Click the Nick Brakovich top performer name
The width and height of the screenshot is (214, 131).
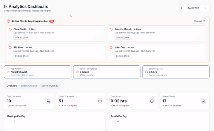point(19,72)
